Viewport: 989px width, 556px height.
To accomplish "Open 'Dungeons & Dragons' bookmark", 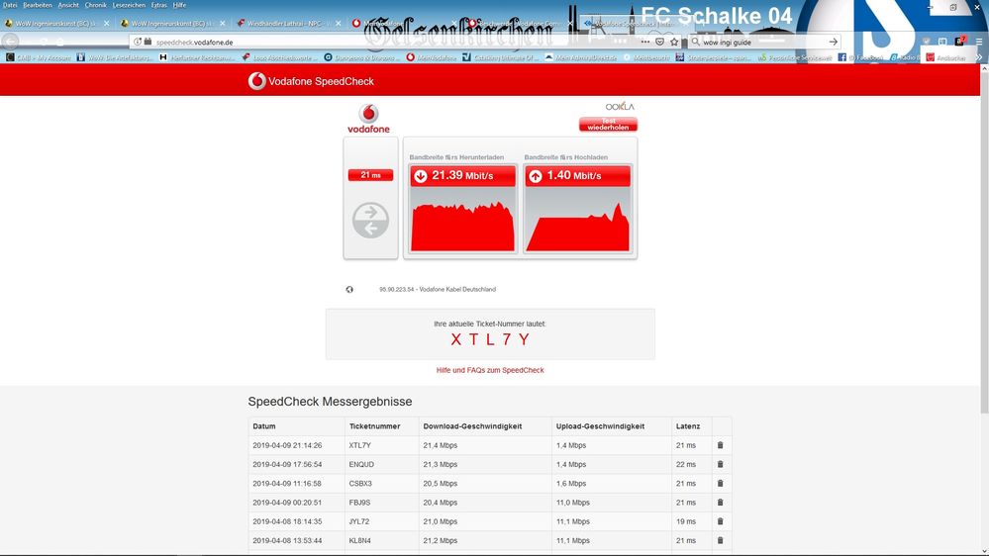I will pos(360,57).
